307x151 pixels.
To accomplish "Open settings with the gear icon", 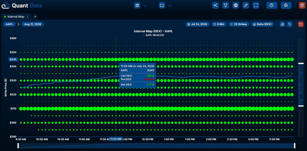I will (x=286, y=5).
